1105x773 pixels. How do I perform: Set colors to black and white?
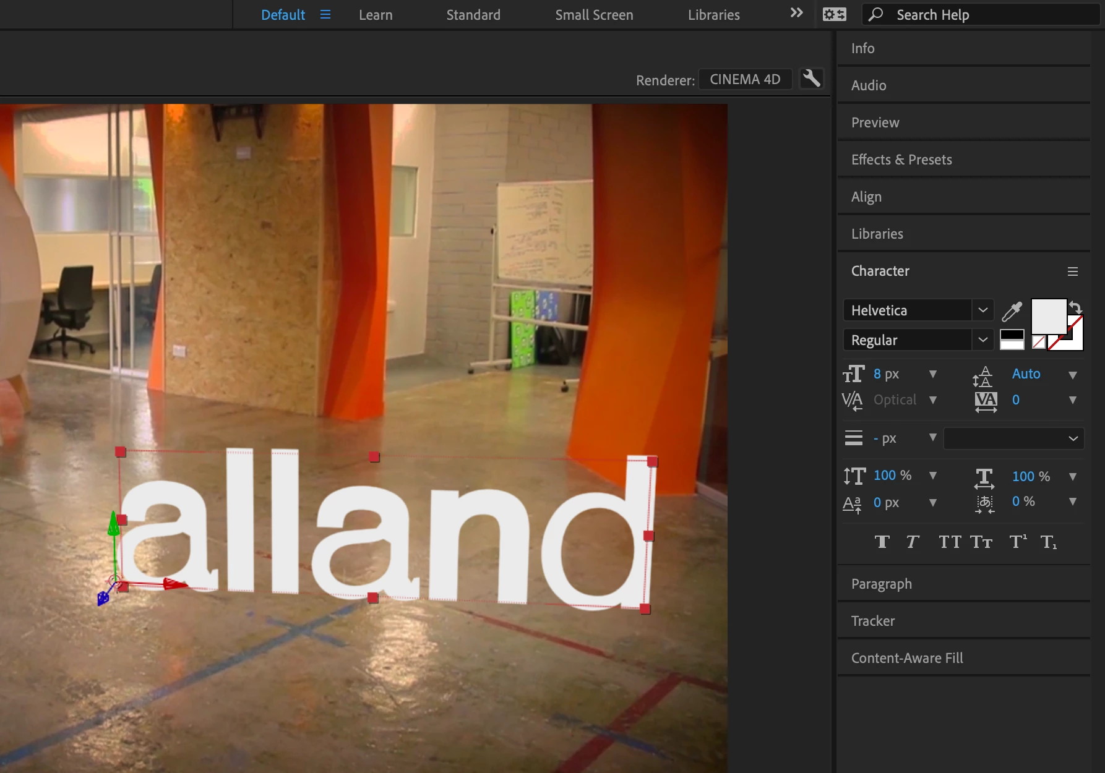(x=1012, y=340)
